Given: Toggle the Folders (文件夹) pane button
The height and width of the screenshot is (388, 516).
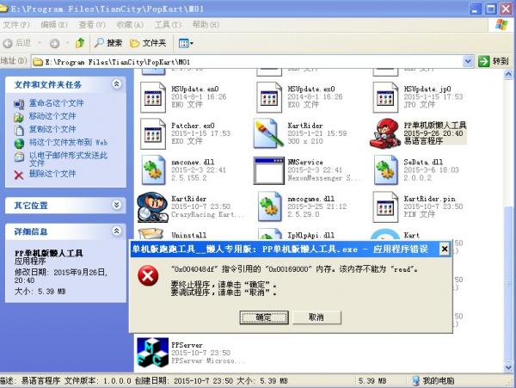Looking at the screenshot, I should tap(148, 43).
